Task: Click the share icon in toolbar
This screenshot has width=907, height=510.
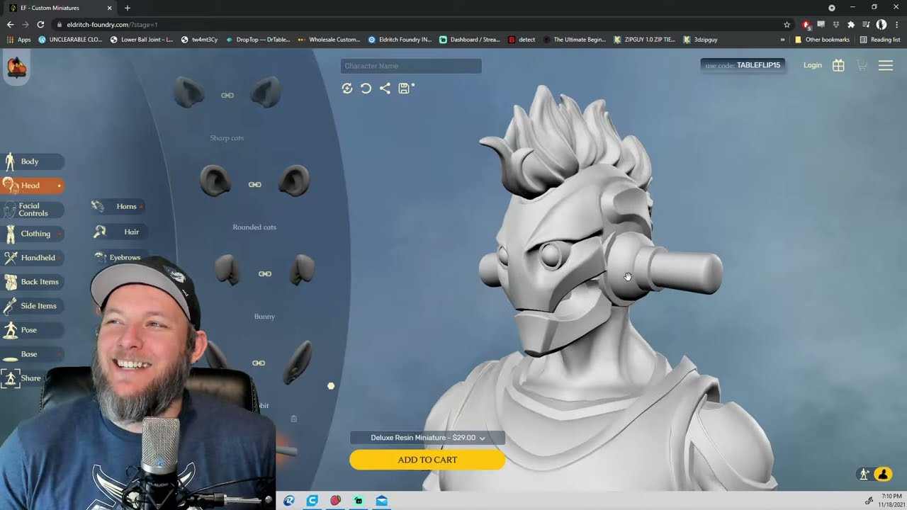Action: click(385, 89)
